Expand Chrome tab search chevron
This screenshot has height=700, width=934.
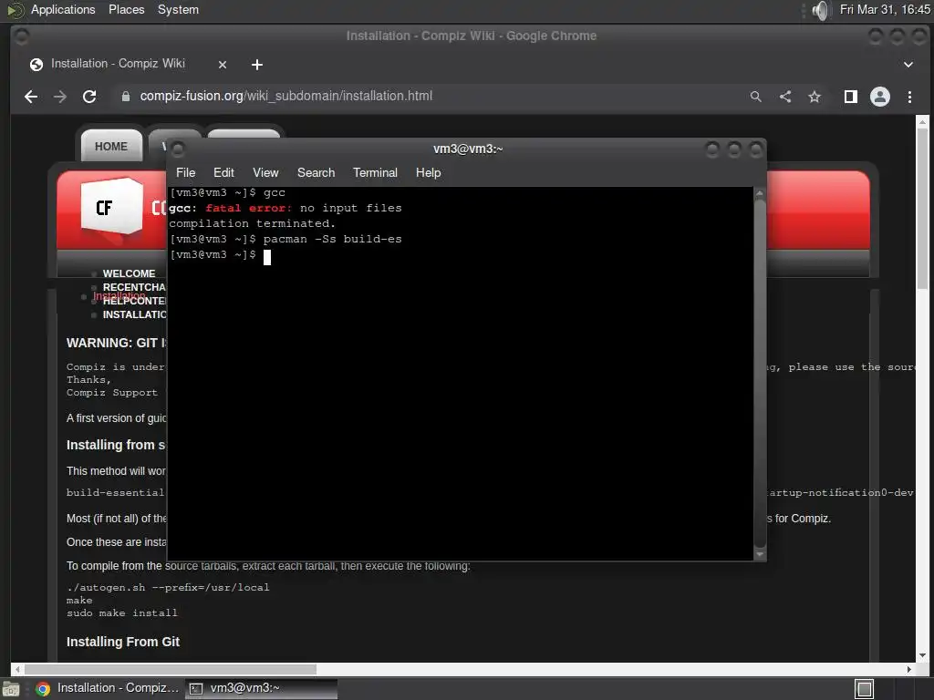point(908,65)
